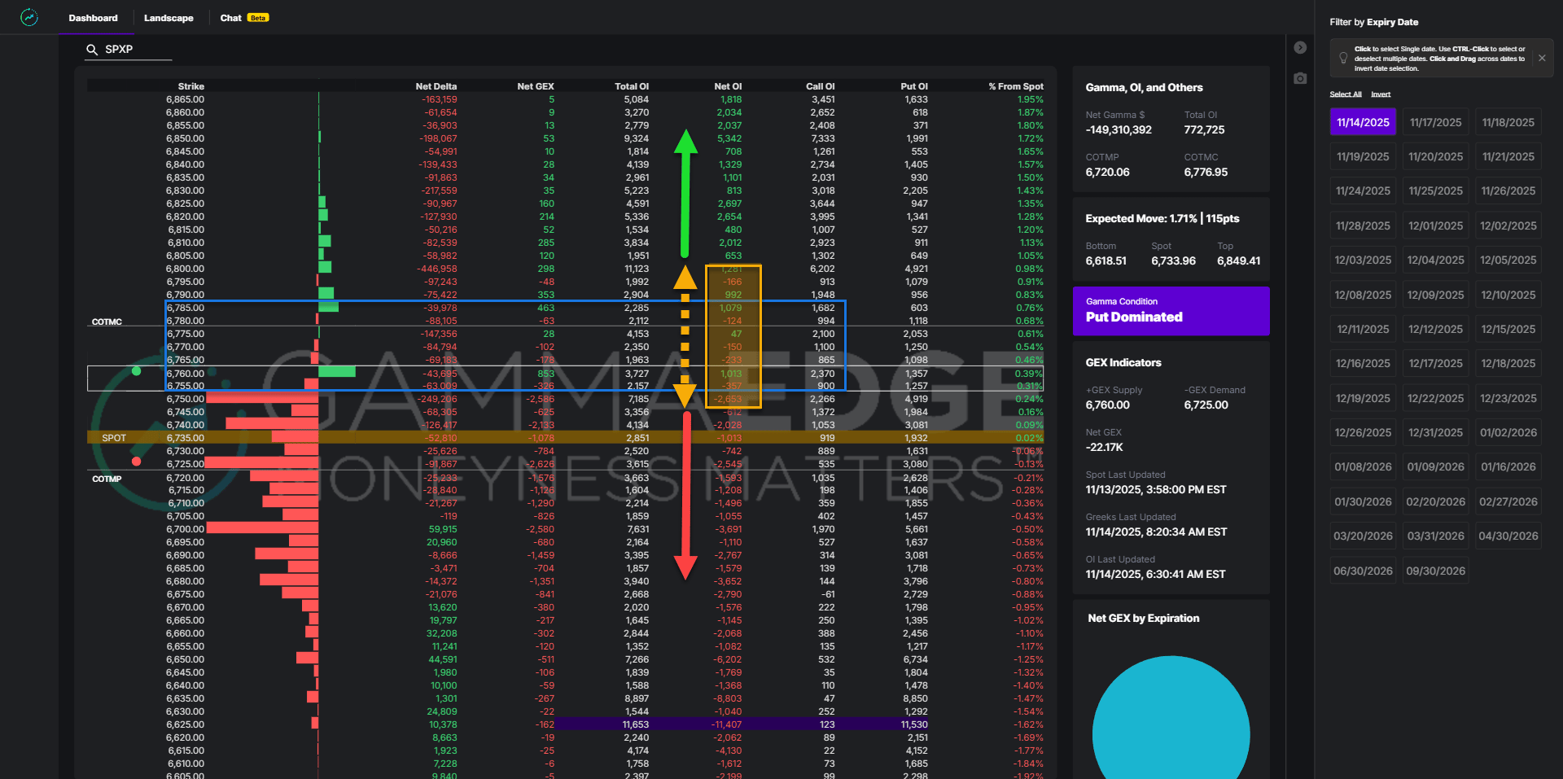Sort by the Net GEX column header
1563x779 pixels.
[x=535, y=86]
